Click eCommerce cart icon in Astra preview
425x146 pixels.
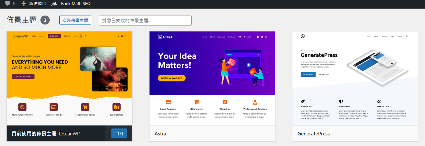(196, 102)
